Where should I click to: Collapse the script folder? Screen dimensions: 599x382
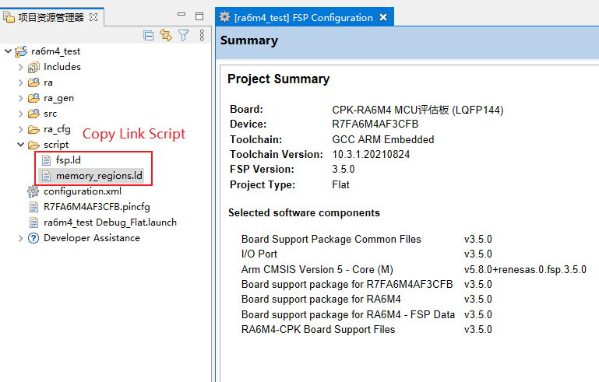tap(20, 145)
